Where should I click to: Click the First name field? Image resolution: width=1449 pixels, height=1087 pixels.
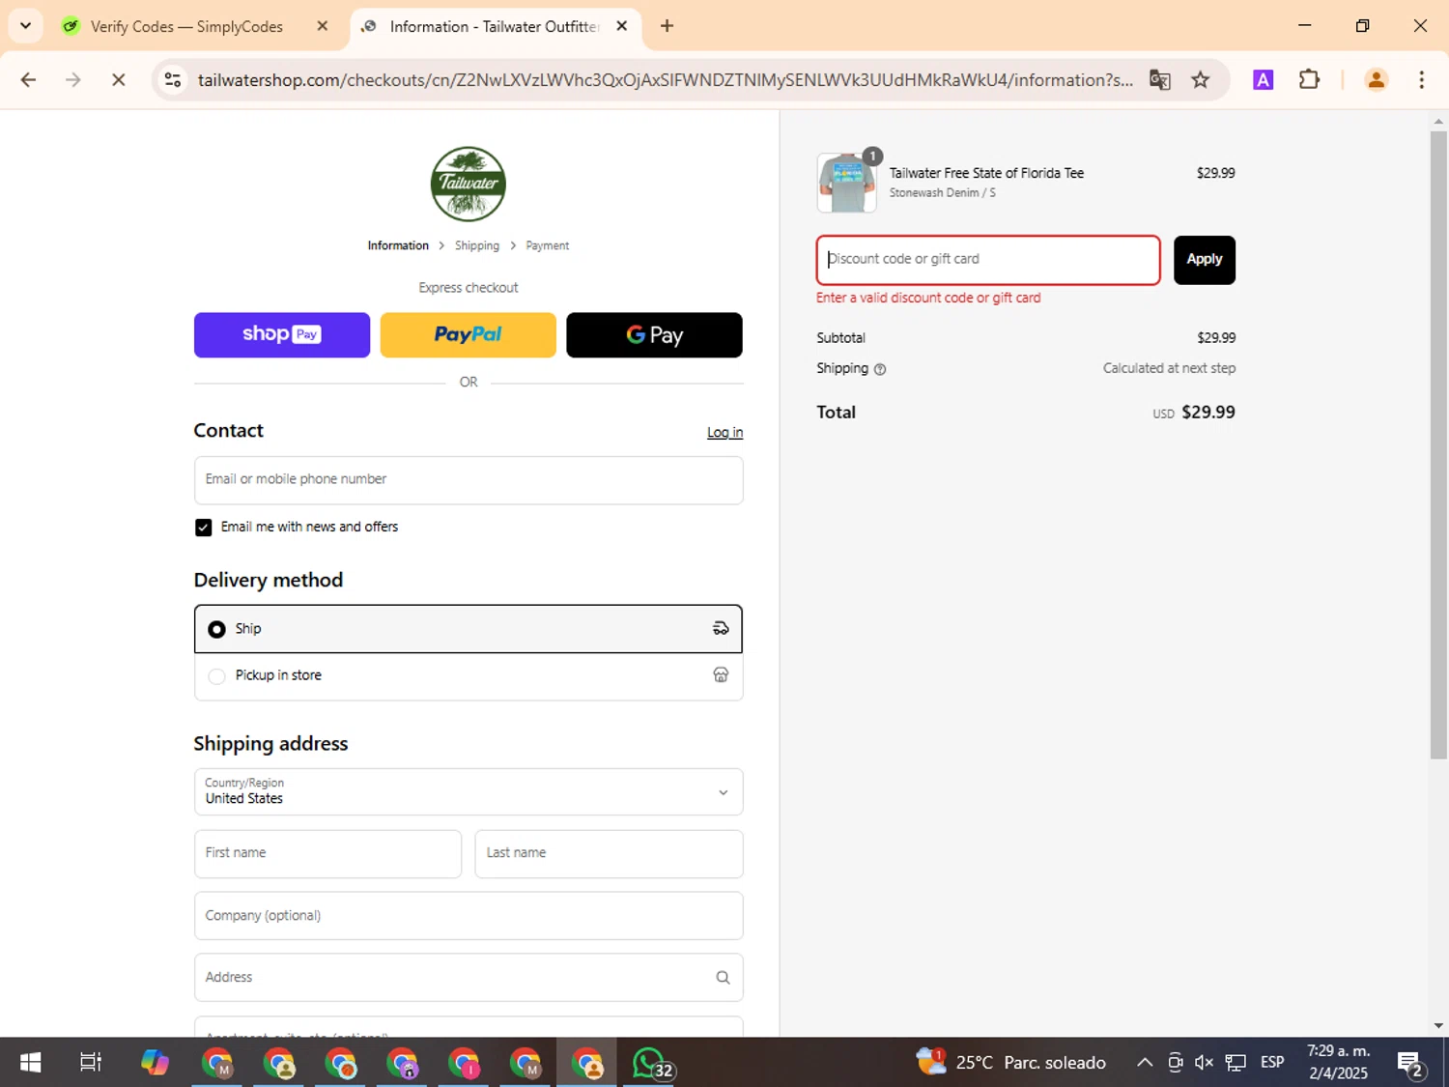click(x=327, y=853)
